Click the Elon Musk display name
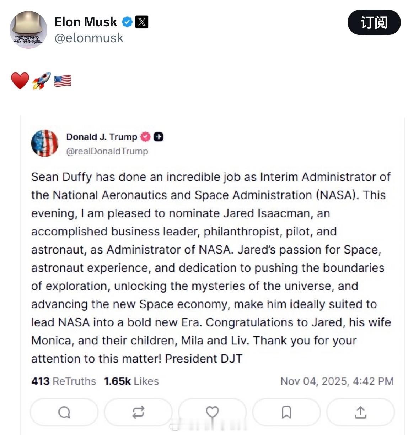419x435 pixels. (x=86, y=22)
